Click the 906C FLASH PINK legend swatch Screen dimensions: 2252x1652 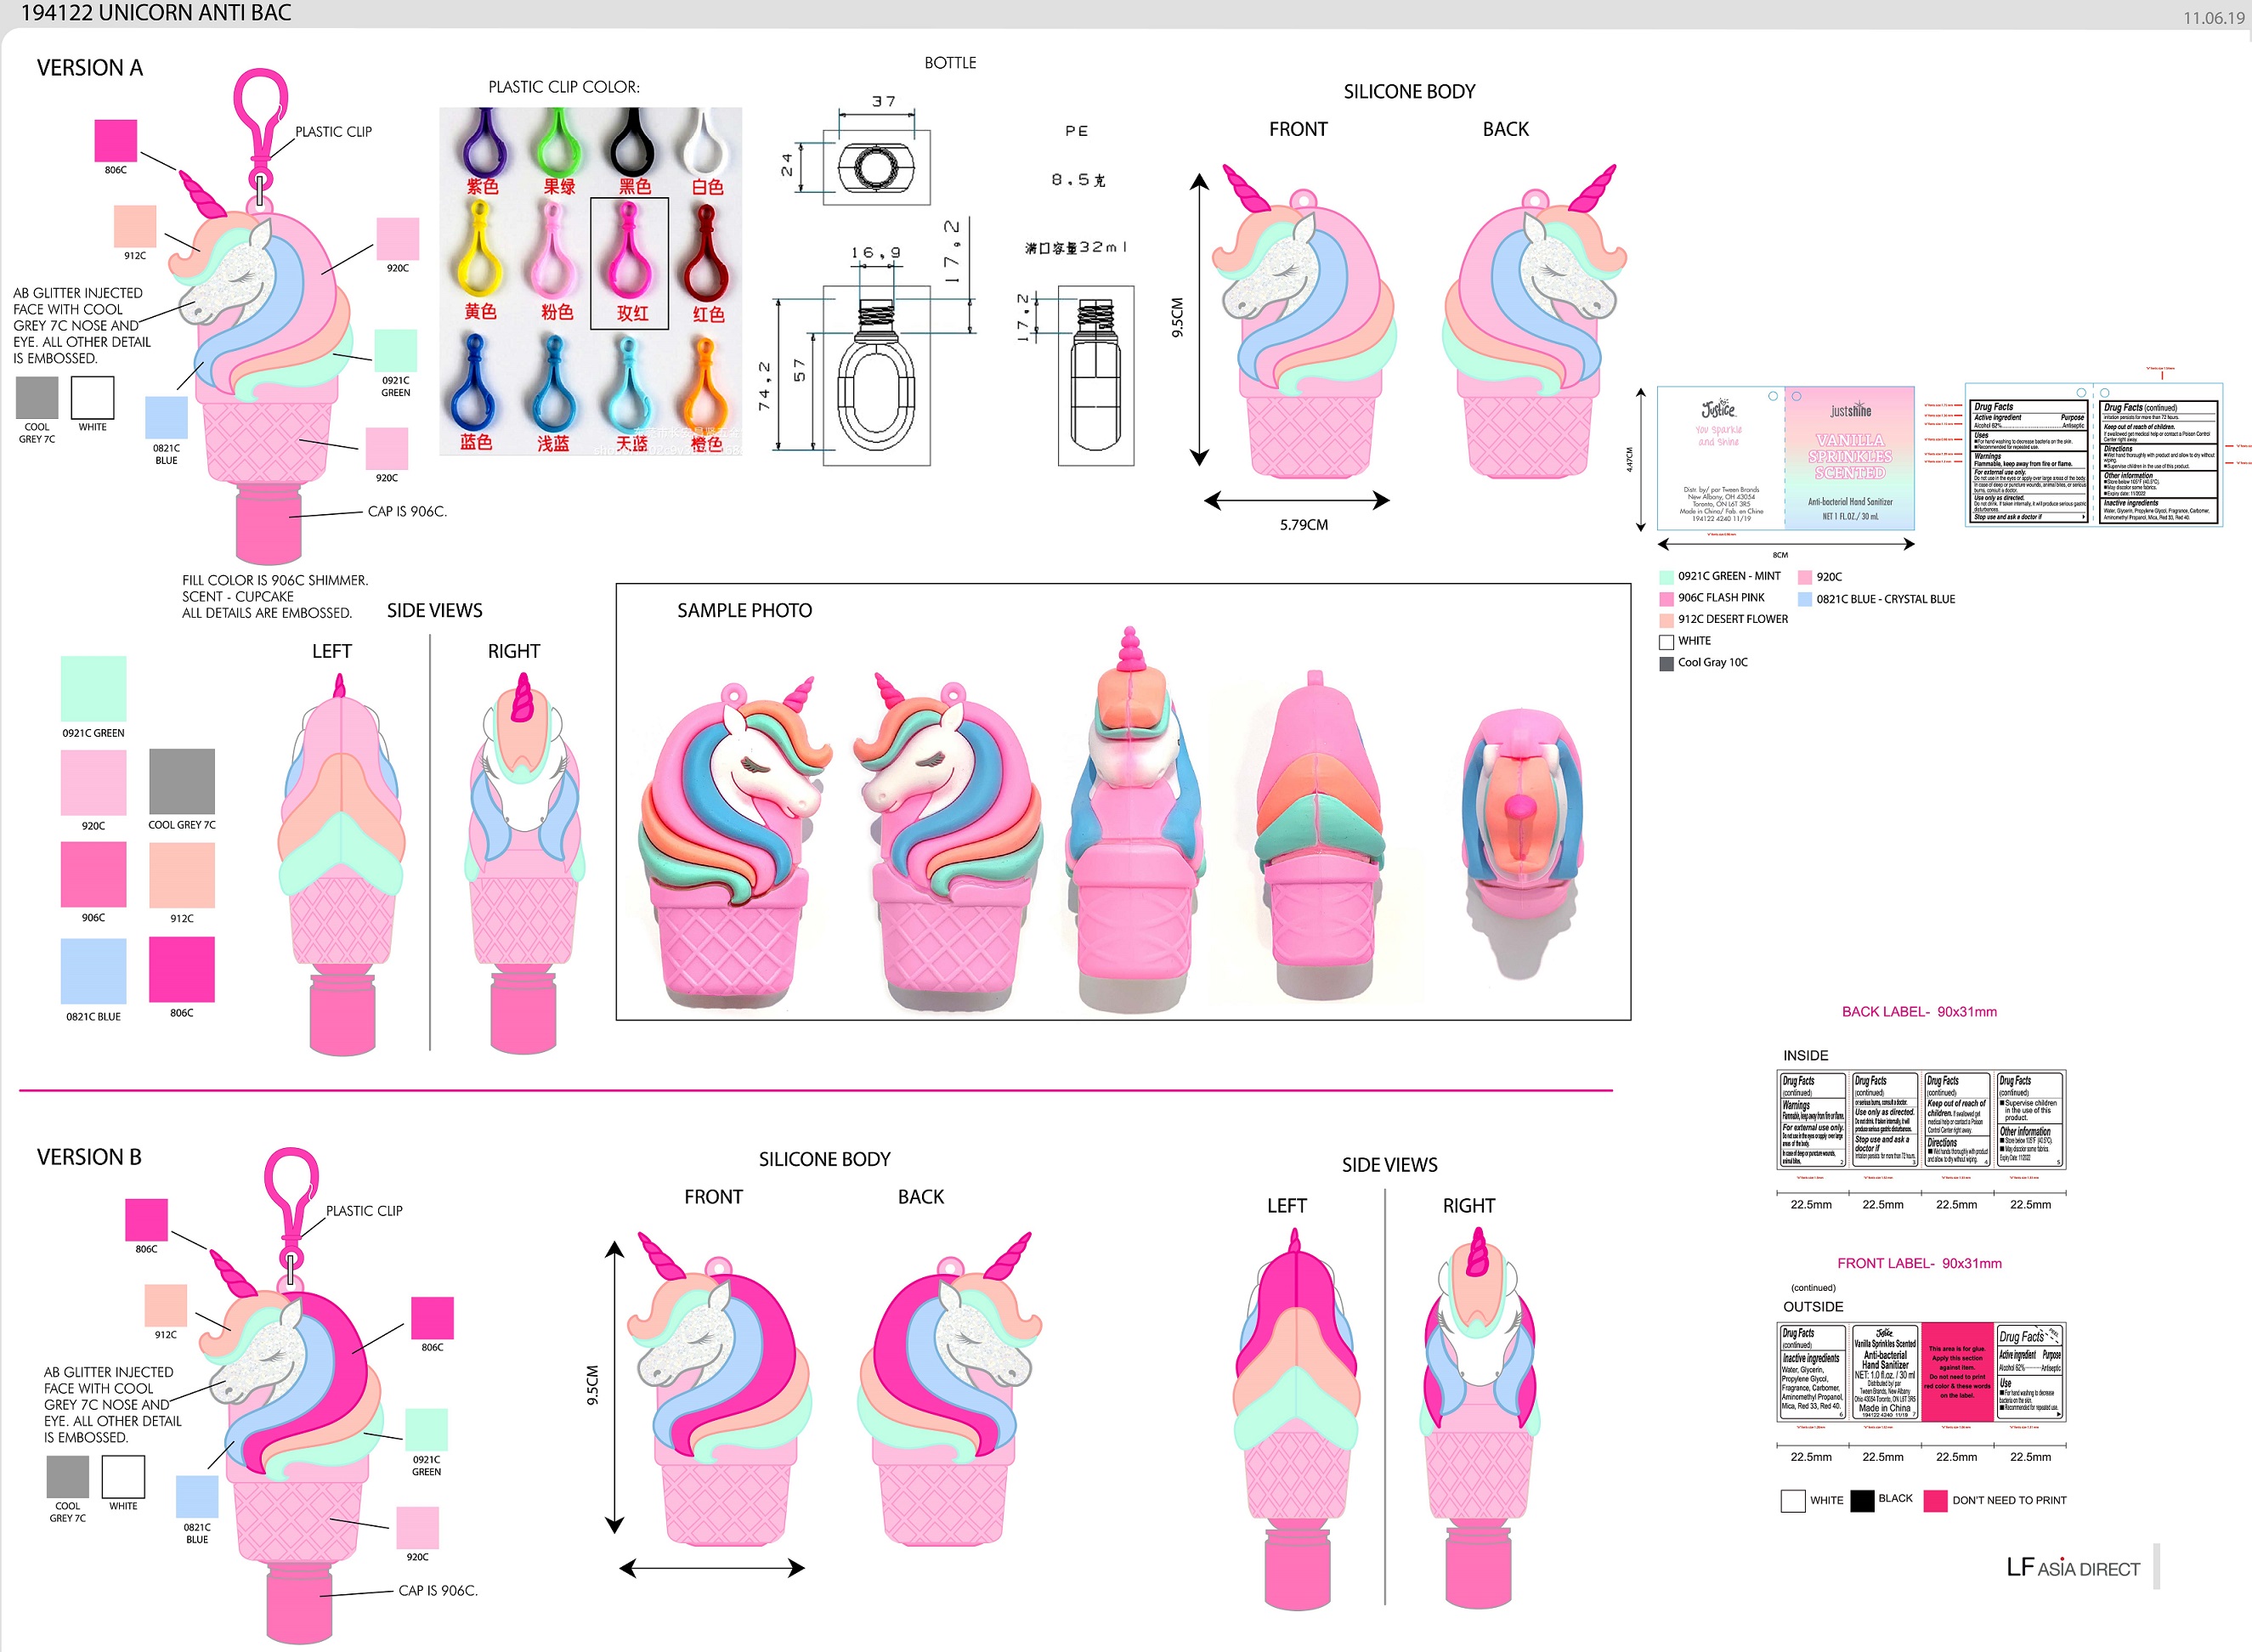click(1666, 598)
